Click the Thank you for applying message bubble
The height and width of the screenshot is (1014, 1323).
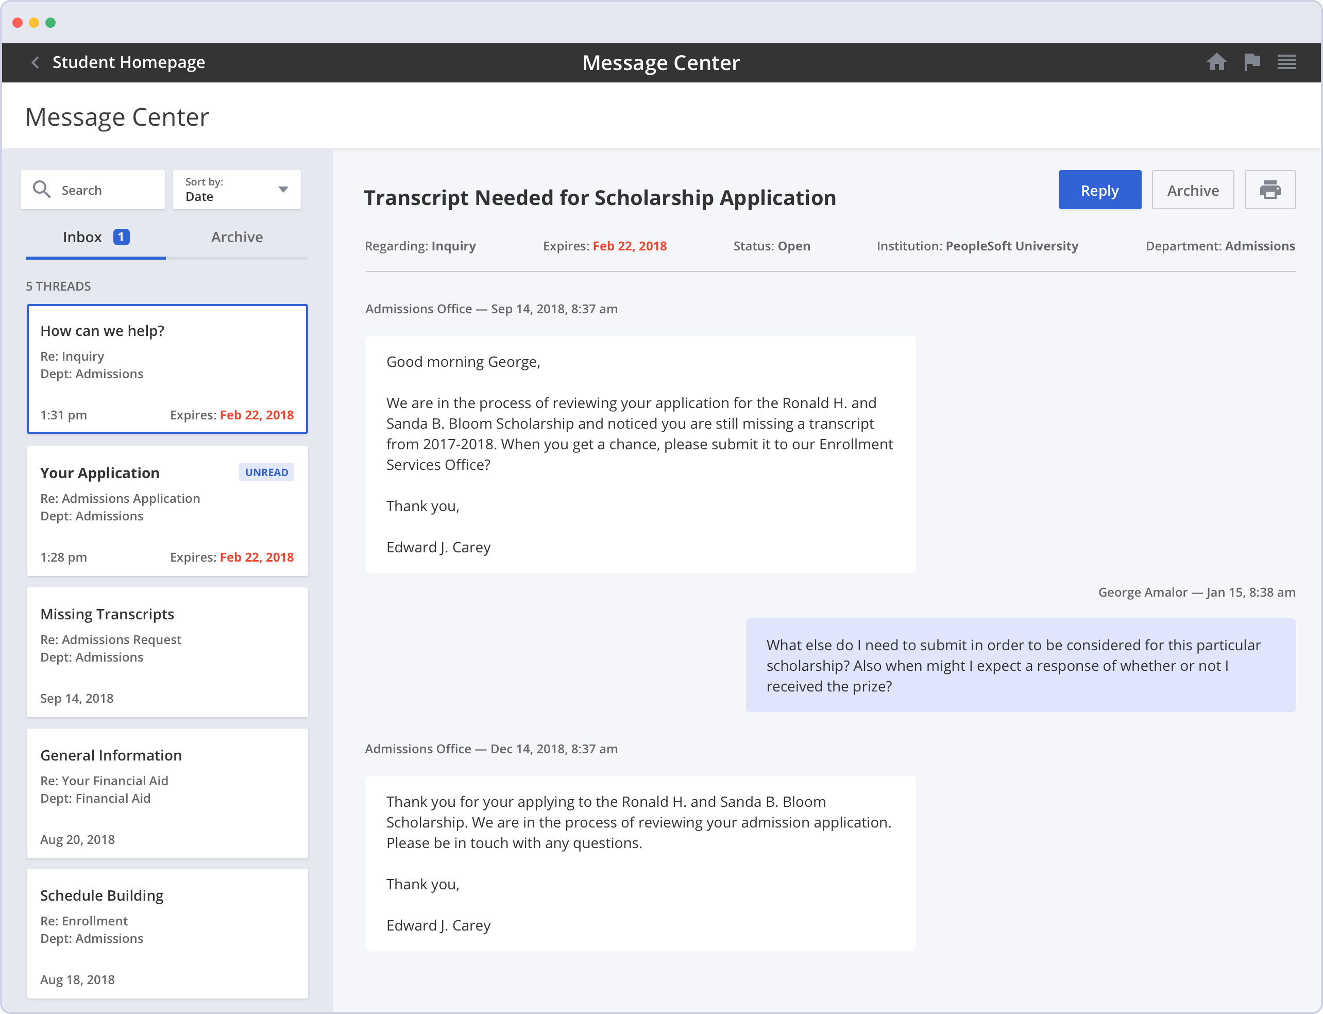pos(640,864)
